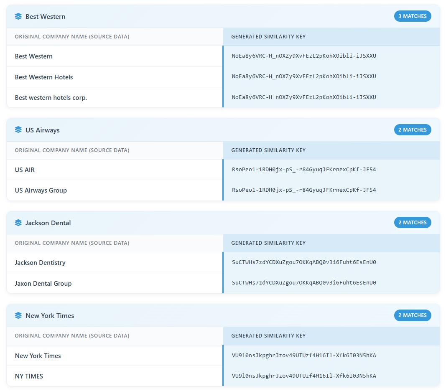Viewport: 446px width, 391px height.
Task: Select the Jackson Dental group heading
Action: (48, 223)
